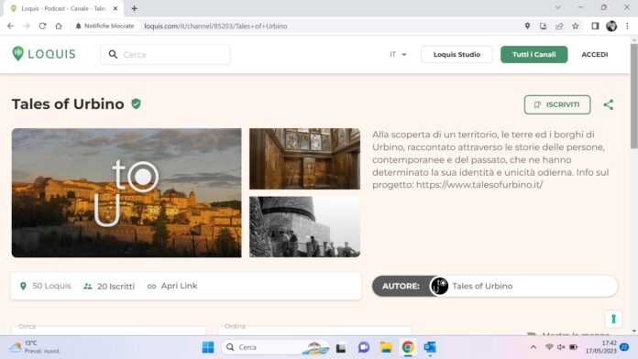Click the green scroll-to-top button

[613, 319]
